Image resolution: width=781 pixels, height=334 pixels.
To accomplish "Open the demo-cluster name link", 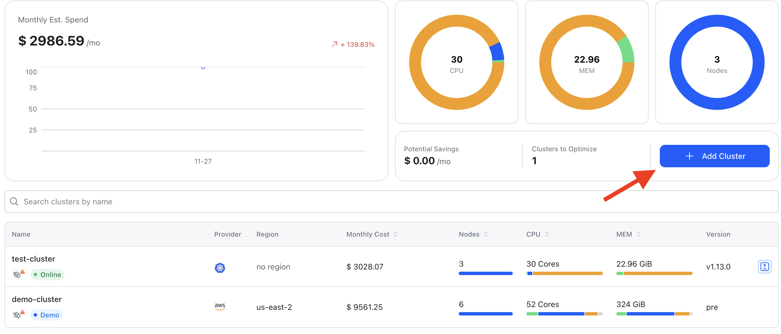I will coord(37,299).
